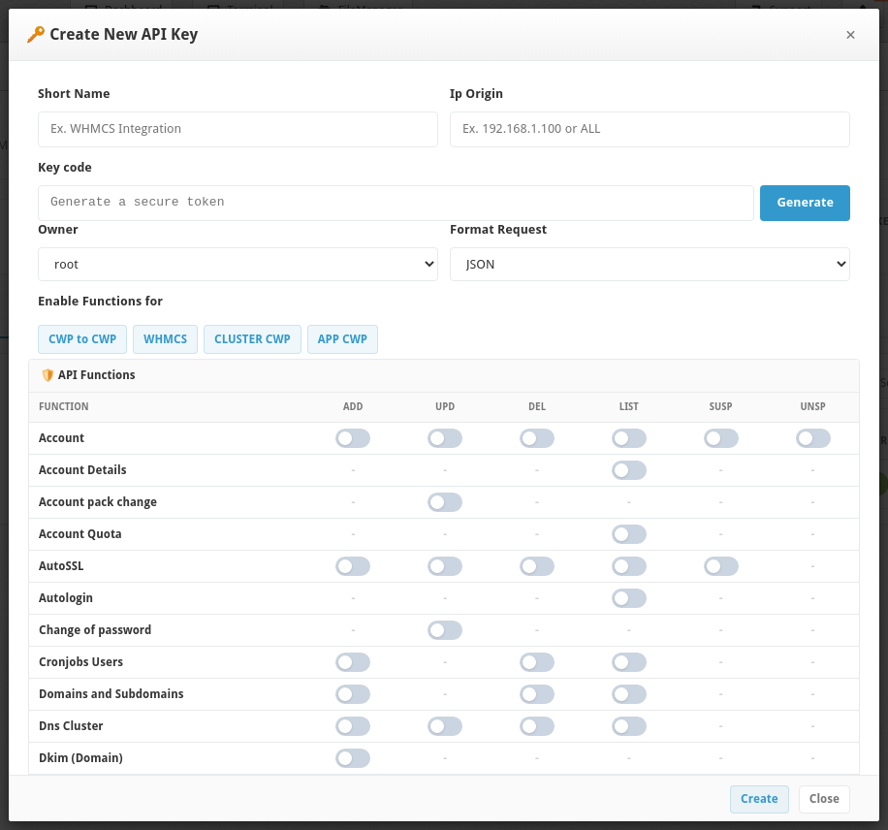Switch on Domains and Subdomains LIST
Viewport: 888px width, 830px height.
point(629,694)
